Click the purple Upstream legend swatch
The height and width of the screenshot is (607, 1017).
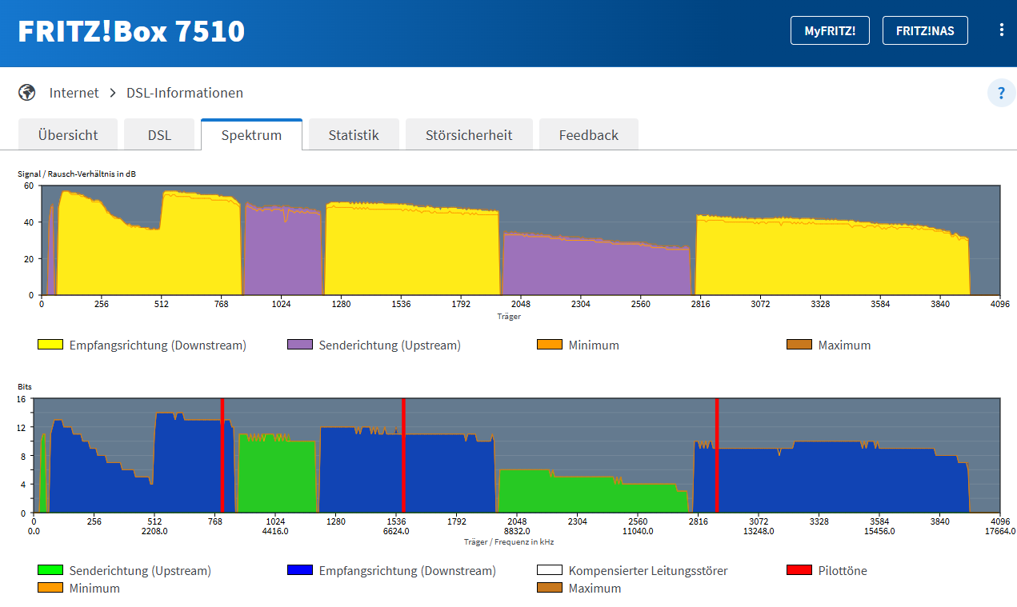point(299,345)
